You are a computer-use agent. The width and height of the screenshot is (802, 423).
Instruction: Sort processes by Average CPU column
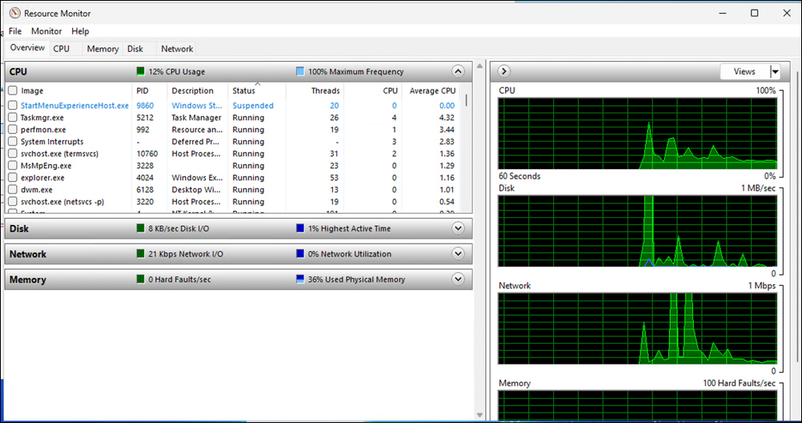pos(432,91)
